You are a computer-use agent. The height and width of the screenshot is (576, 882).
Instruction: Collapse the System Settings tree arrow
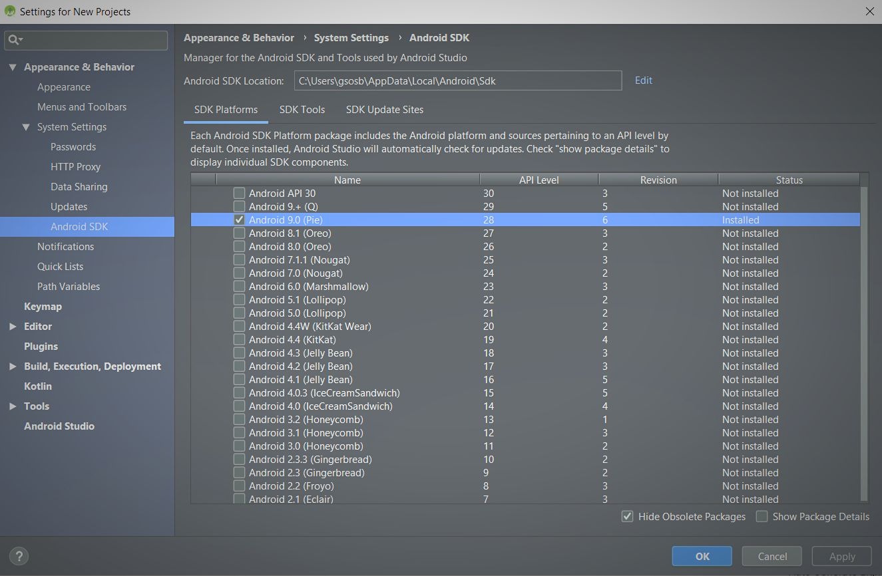click(26, 127)
